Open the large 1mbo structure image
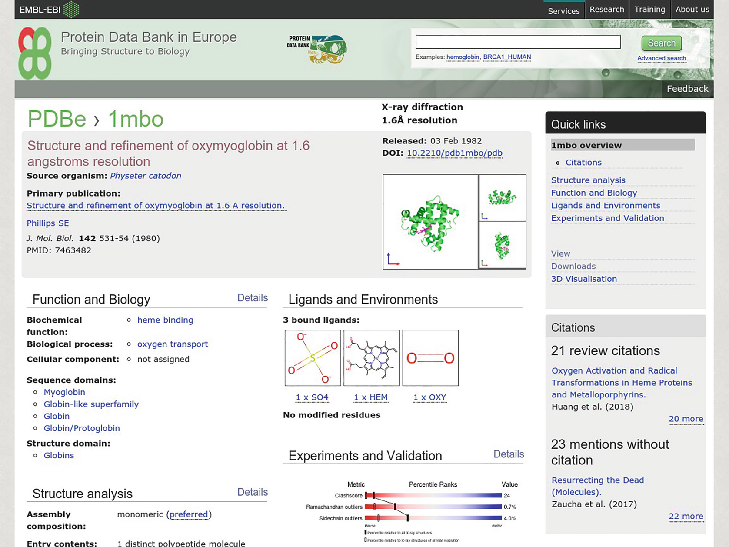This screenshot has width=729, height=547. 430,222
